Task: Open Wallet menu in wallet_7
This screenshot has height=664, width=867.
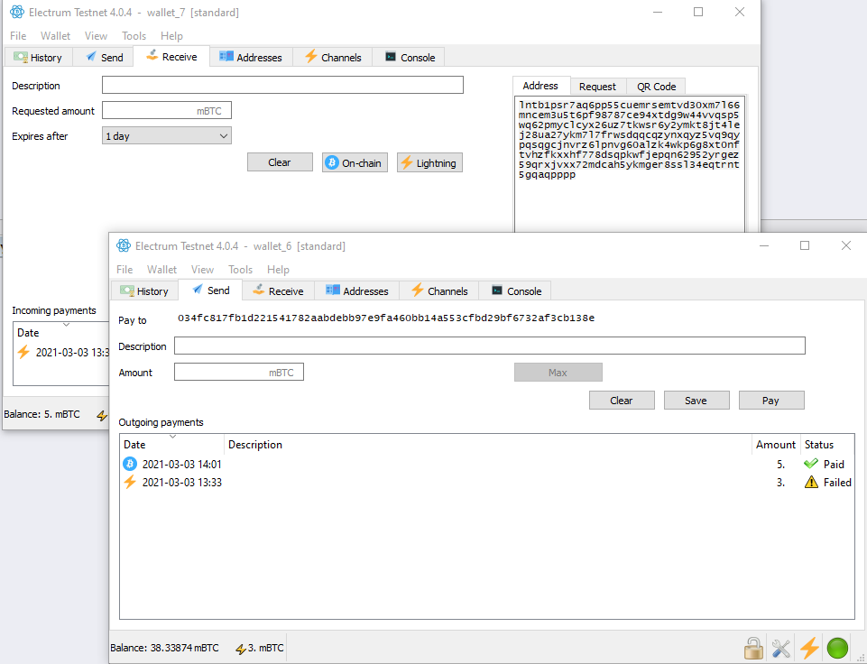Action: [55, 35]
